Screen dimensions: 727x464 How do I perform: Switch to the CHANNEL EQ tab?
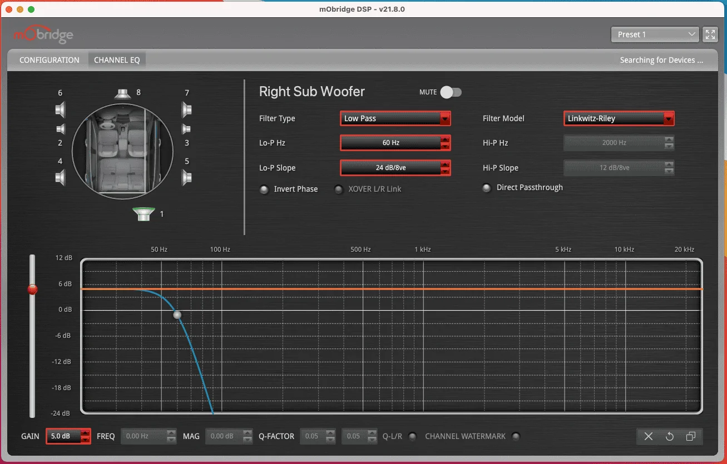pos(117,60)
